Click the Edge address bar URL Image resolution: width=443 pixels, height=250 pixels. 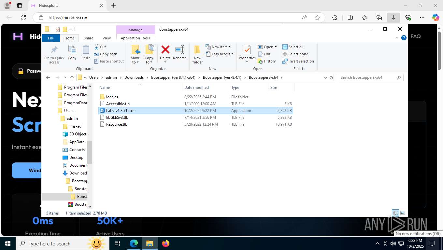point(68,18)
